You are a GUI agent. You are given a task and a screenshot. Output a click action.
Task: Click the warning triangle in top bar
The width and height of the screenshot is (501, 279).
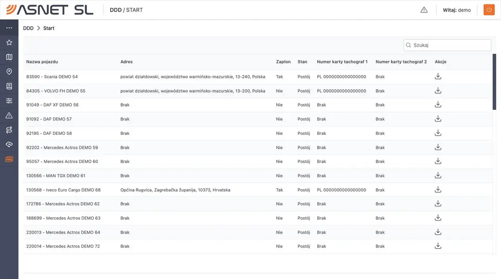[424, 10]
